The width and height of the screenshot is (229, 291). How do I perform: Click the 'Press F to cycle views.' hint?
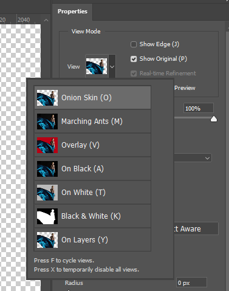[64, 261]
